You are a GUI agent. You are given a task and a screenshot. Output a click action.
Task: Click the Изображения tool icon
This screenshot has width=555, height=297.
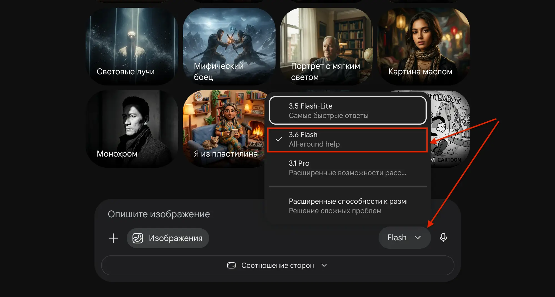[x=138, y=238]
